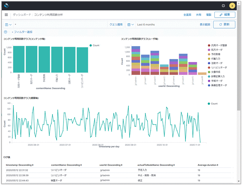Open the 共有 share menu

(x=199, y=15)
